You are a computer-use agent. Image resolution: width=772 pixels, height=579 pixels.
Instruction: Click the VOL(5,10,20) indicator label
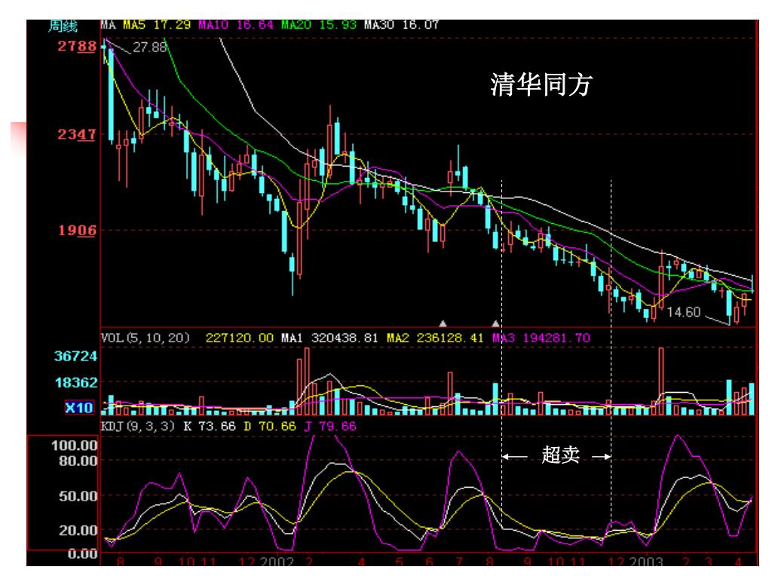[x=146, y=338]
